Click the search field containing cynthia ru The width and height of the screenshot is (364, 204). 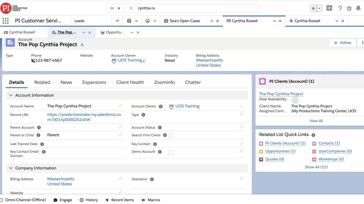pos(191,8)
